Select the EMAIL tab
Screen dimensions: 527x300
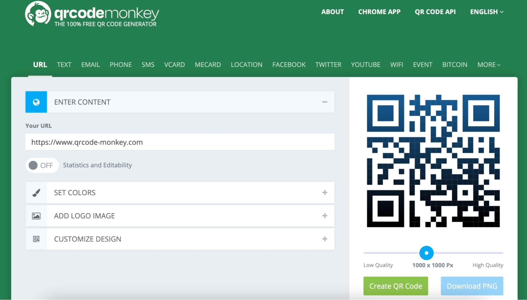(x=90, y=65)
